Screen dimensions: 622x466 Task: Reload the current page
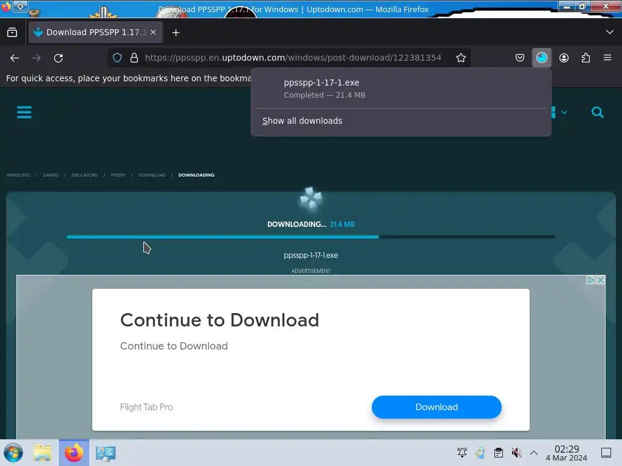pos(58,58)
